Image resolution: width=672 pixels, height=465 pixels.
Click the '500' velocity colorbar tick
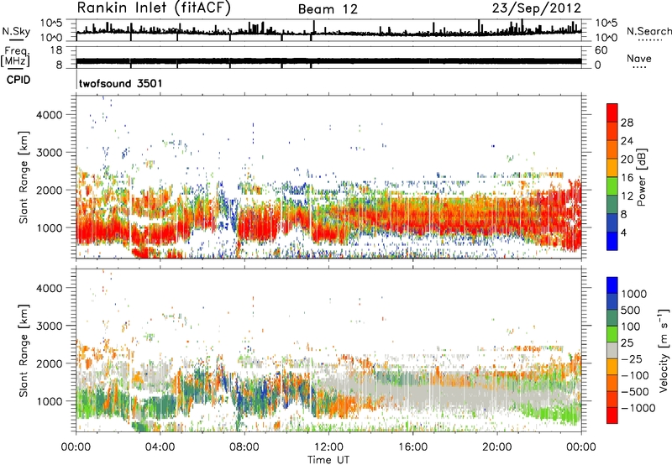click(x=629, y=310)
